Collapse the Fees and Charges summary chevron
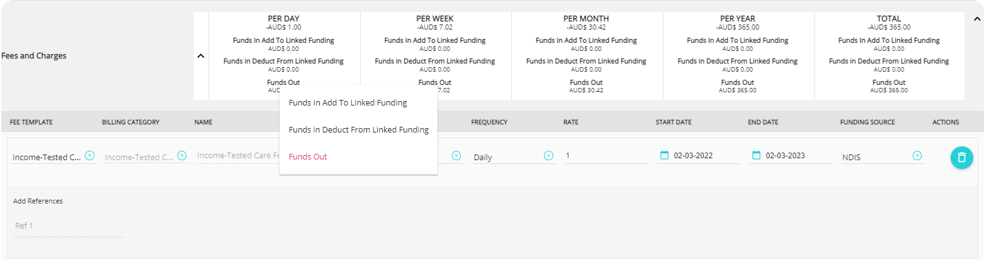The image size is (989, 260). coord(201,56)
